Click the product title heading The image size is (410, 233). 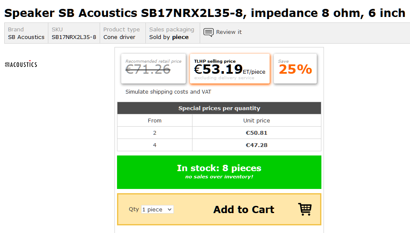tap(205, 13)
